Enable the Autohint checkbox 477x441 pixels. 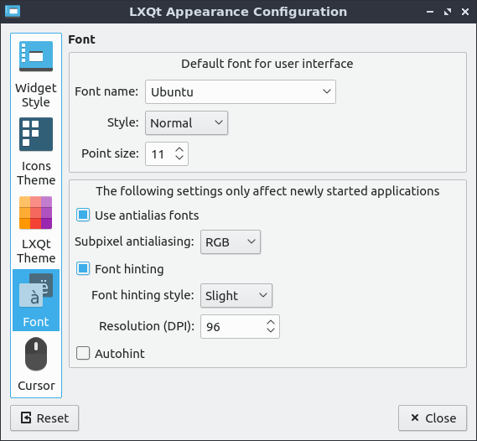[83, 353]
